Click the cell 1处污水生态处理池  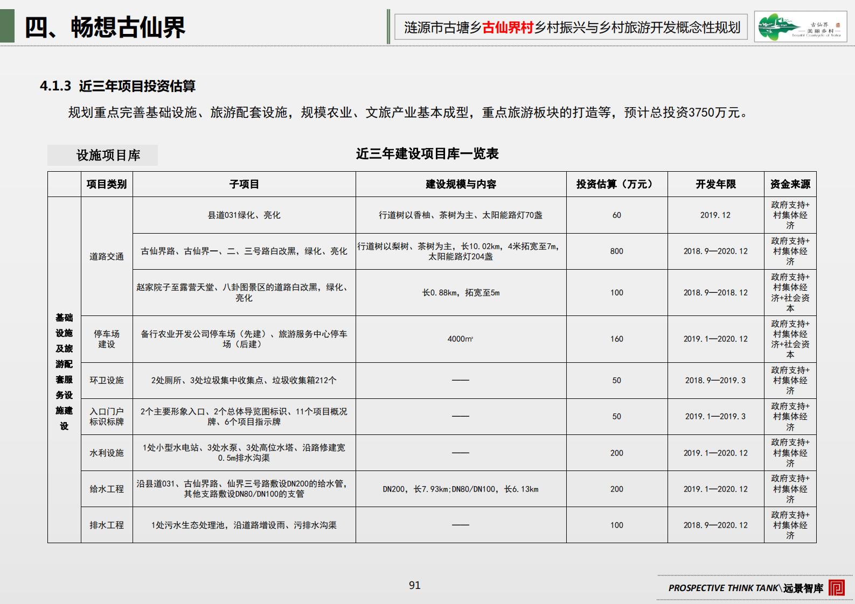(x=244, y=525)
